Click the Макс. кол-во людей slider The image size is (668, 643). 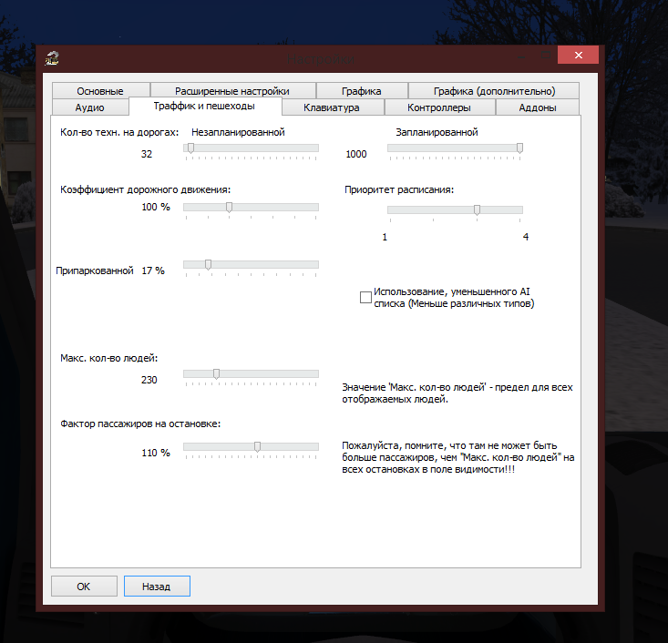(x=251, y=374)
